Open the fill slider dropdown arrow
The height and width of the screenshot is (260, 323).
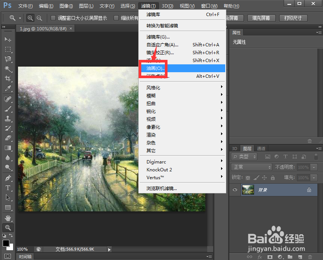314,178
